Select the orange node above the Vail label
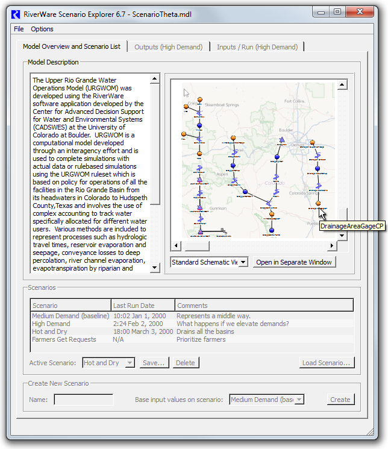388x449 pixels. click(x=233, y=138)
